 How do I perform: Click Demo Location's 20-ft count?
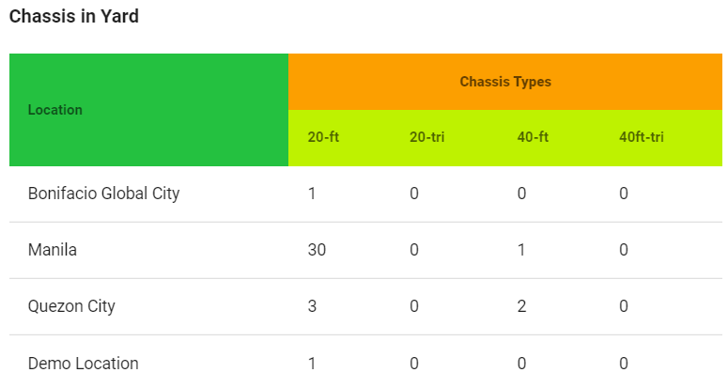312,364
